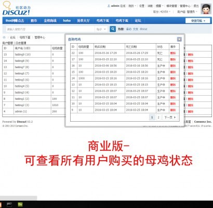Delete user row admin (1)

191,112
